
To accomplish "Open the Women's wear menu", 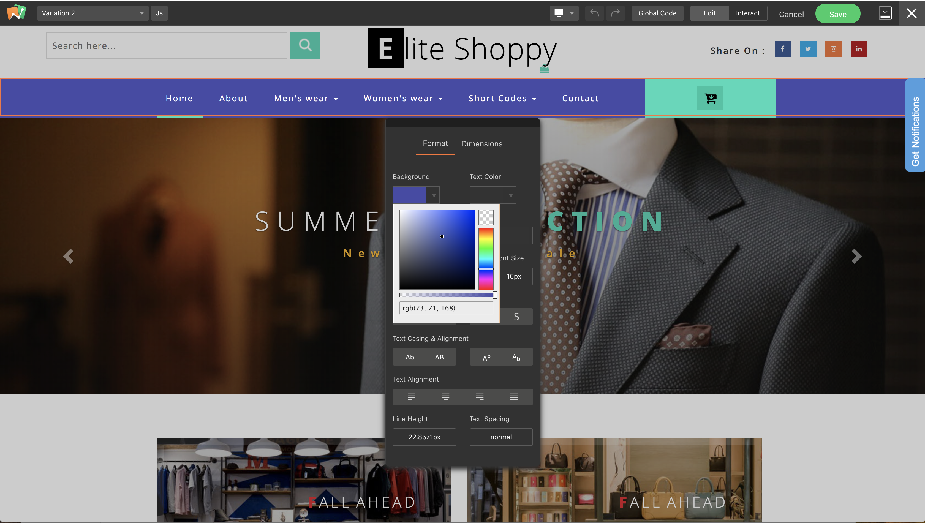I will [x=403, y=99].
